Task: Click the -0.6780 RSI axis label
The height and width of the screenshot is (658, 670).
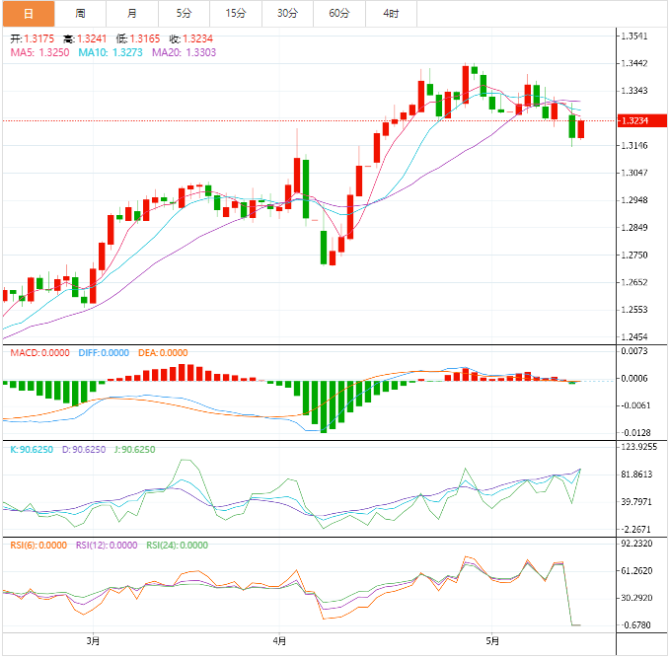Action: coord(635,625)
